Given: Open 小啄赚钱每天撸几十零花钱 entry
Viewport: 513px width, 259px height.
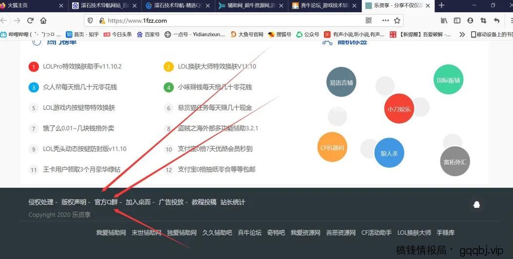Looking at the screenshot, I should pyautogui.click(x=215, y=87).
